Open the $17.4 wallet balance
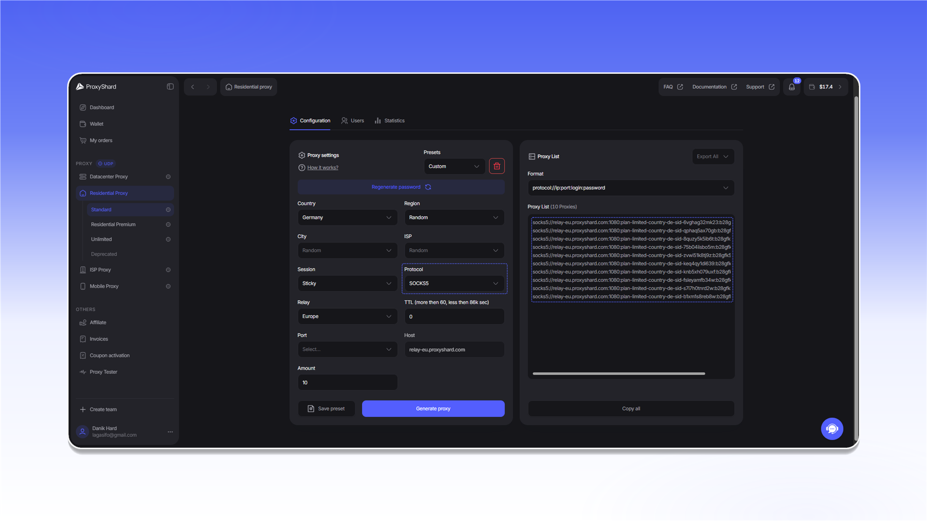This screenshot has height=521, width=927. [826, 87]
